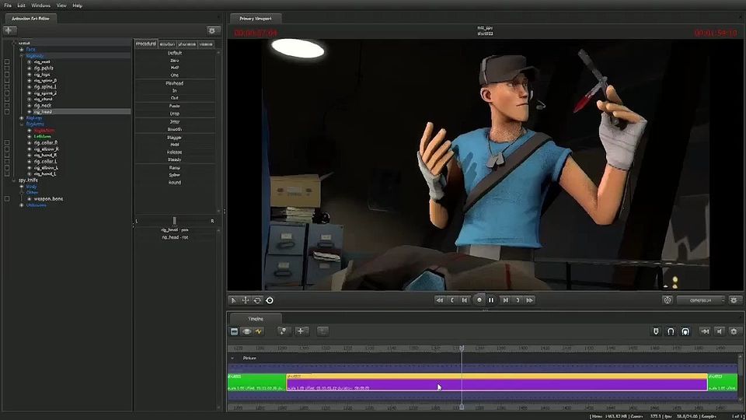Viewport: 746px width, 420px height.
Task: Apply the Playhead preset
Action: coord(175,83)
